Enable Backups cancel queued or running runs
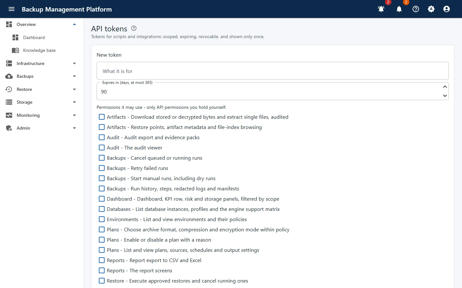The height and width of the screenshot is (288, 462). coord(102,158)
